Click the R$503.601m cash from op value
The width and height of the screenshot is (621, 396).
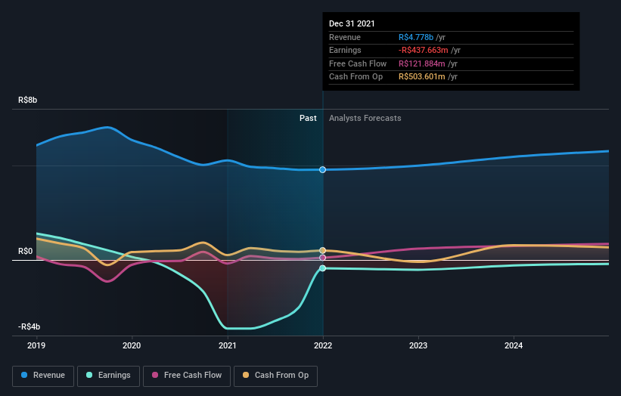click(x=422, y=77)
